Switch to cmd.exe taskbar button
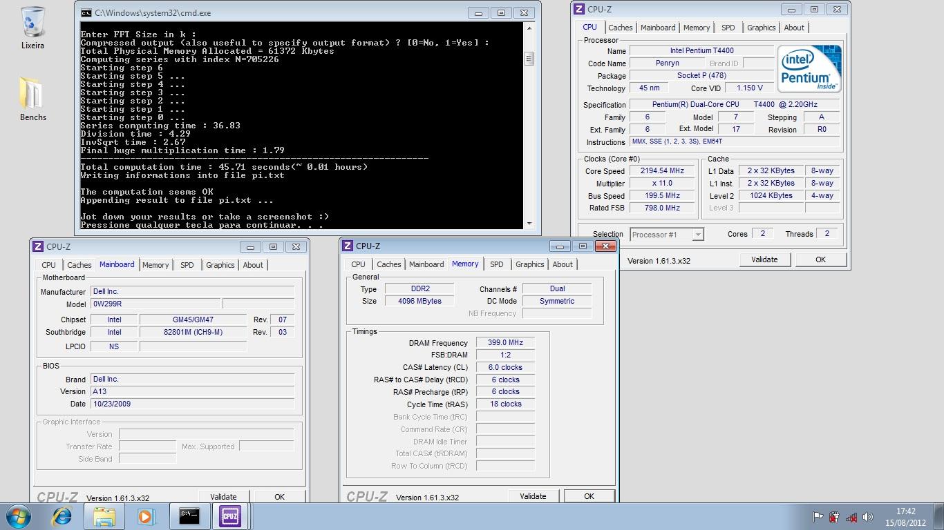The height and width of the screenshot is (530, 944). pyautogui.click(x=189, y=516)
